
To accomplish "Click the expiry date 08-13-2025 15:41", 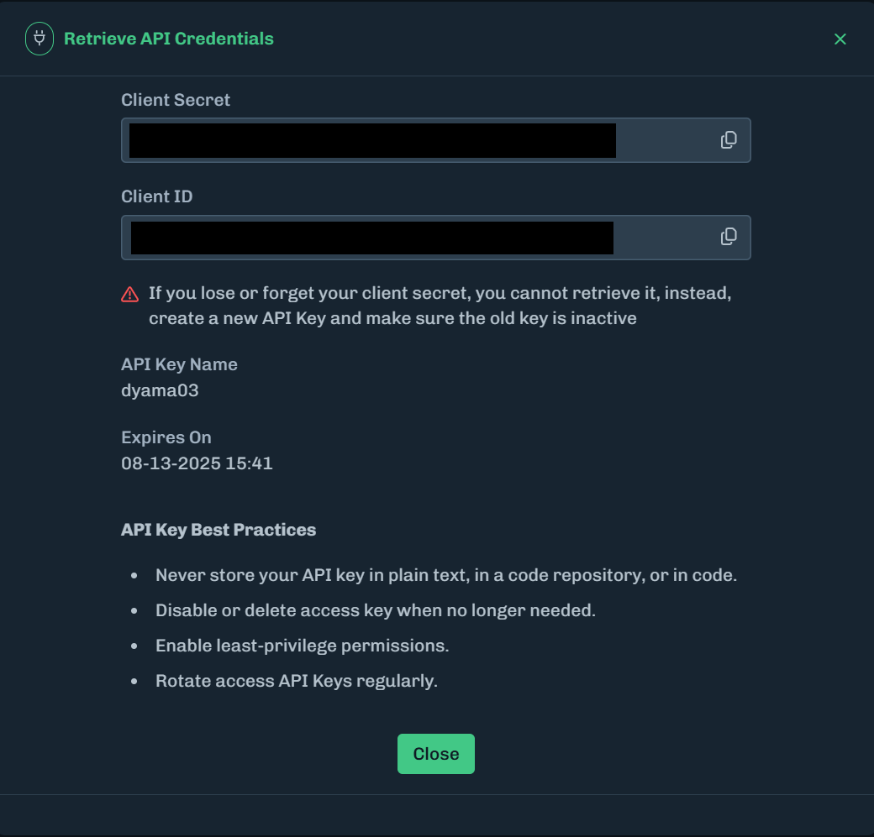I will pos(197,463).
